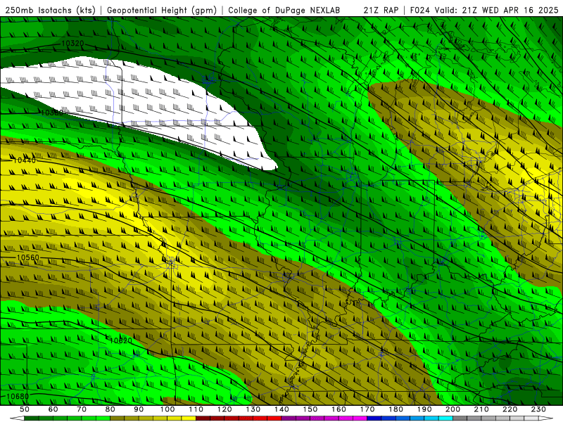Click the '21Z RAP' model label
The width and height of the screenshot is (563, 422).
[x=381, y=10]
